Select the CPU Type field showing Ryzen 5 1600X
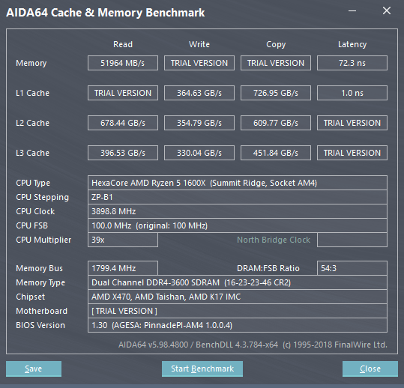The height and width of the screenshot is (388, 404). click(x=238, y=183)
